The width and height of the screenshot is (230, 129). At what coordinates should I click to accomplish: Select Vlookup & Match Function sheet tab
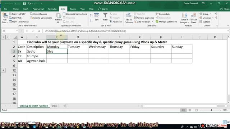click(34, 106)
